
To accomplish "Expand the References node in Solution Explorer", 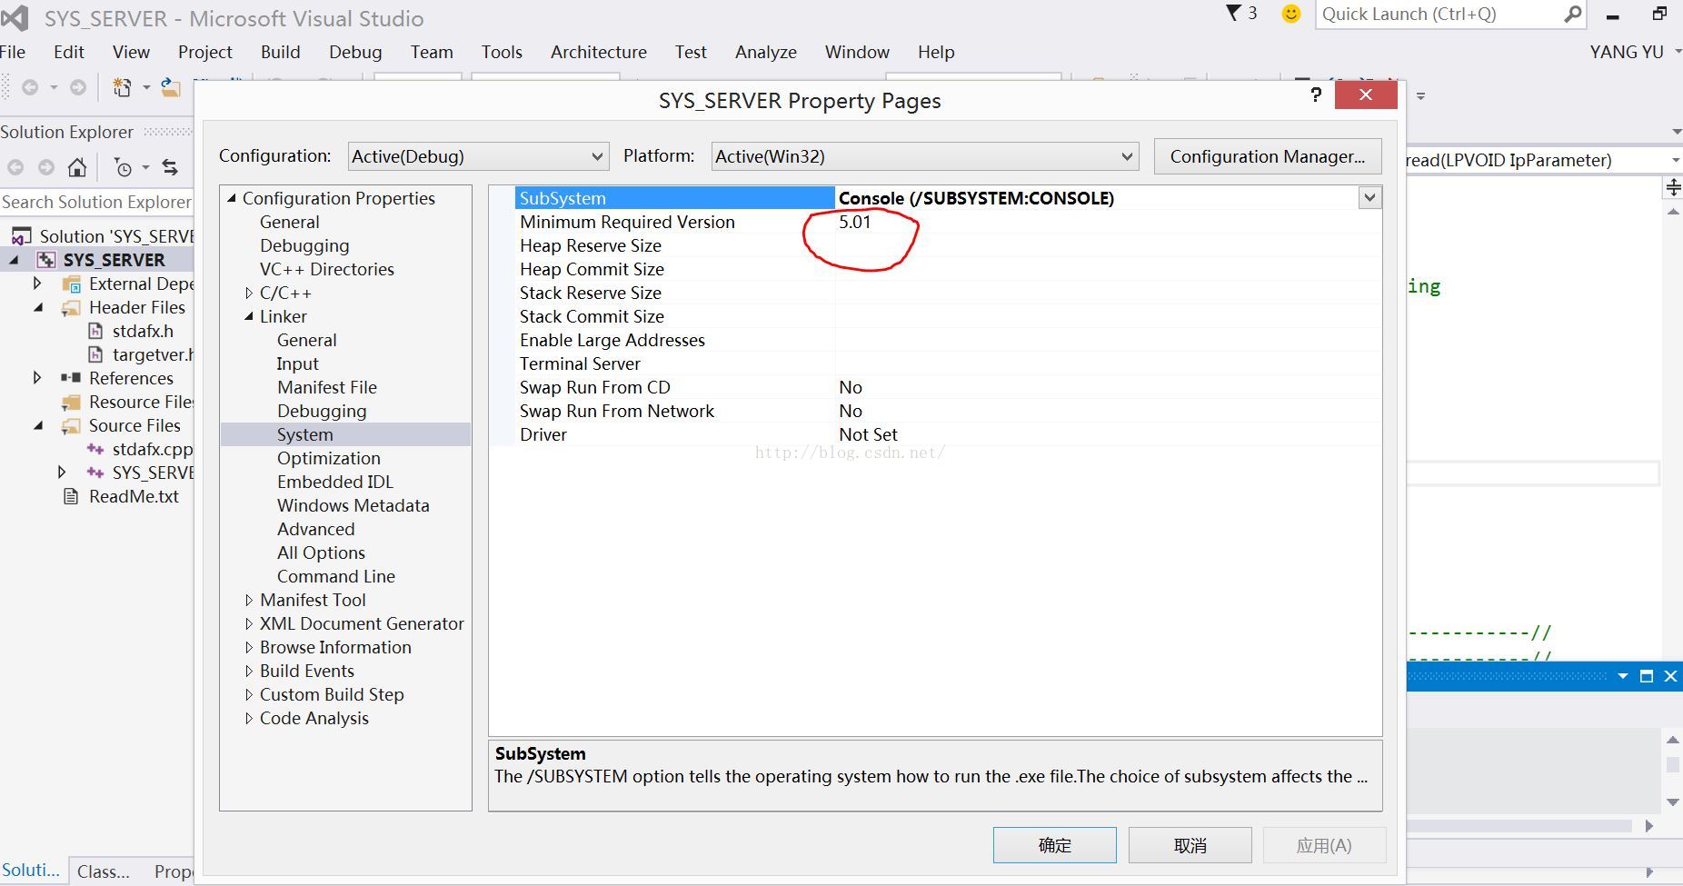I will click(x=37, y=377).
